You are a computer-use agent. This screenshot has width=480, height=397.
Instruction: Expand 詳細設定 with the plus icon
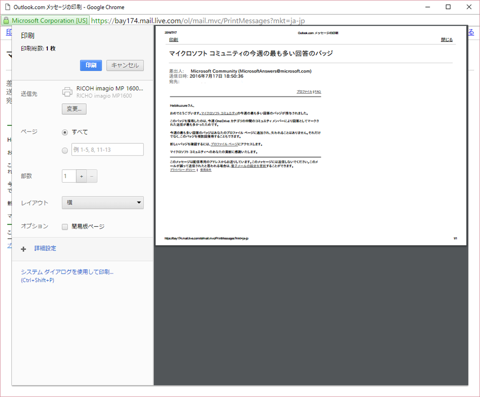23,249
